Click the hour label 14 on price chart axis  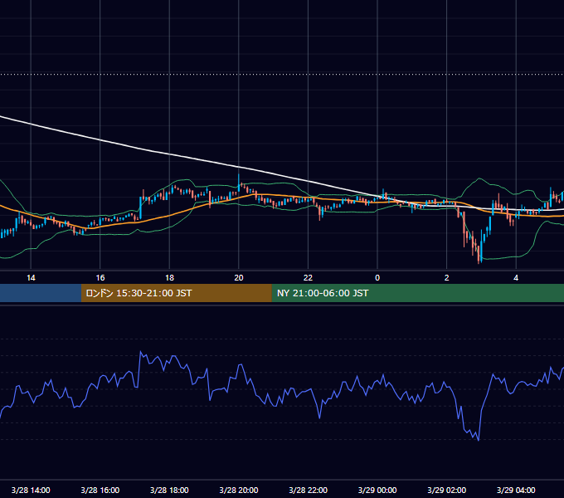coord(31,278)
